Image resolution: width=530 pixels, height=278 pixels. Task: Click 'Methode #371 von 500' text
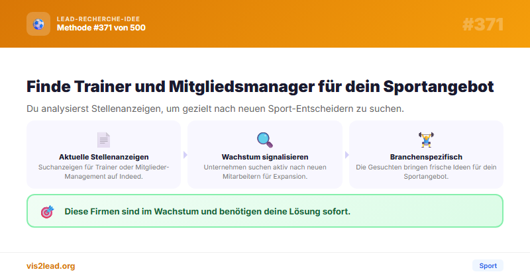pos(101,28)
